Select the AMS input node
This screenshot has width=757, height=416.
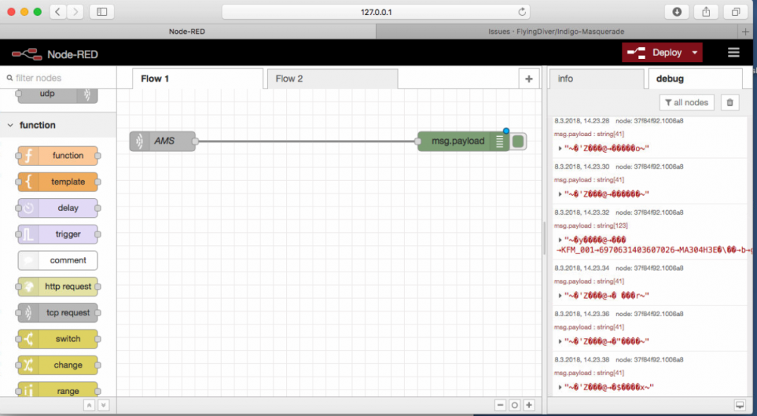[163, 141]
